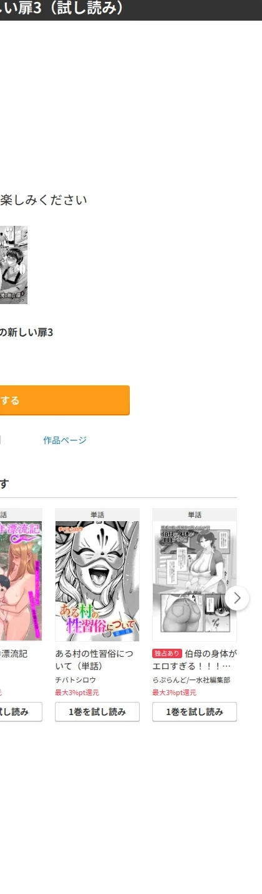Click the partially visible leftmost 試し読み button
This screenshot has height=894, width=262.
tap(21, 712)
